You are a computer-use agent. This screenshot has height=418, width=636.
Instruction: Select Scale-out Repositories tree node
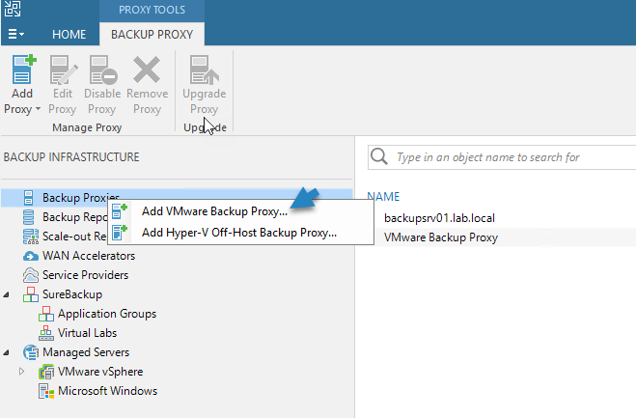74,237
